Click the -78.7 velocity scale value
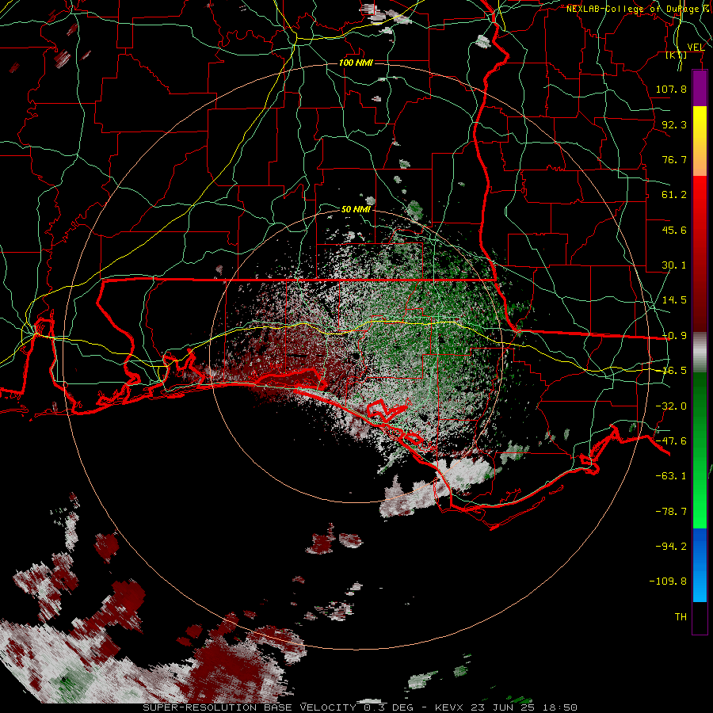Image resolution: width=713 pixels, height=713 pixels. [671, 512]
